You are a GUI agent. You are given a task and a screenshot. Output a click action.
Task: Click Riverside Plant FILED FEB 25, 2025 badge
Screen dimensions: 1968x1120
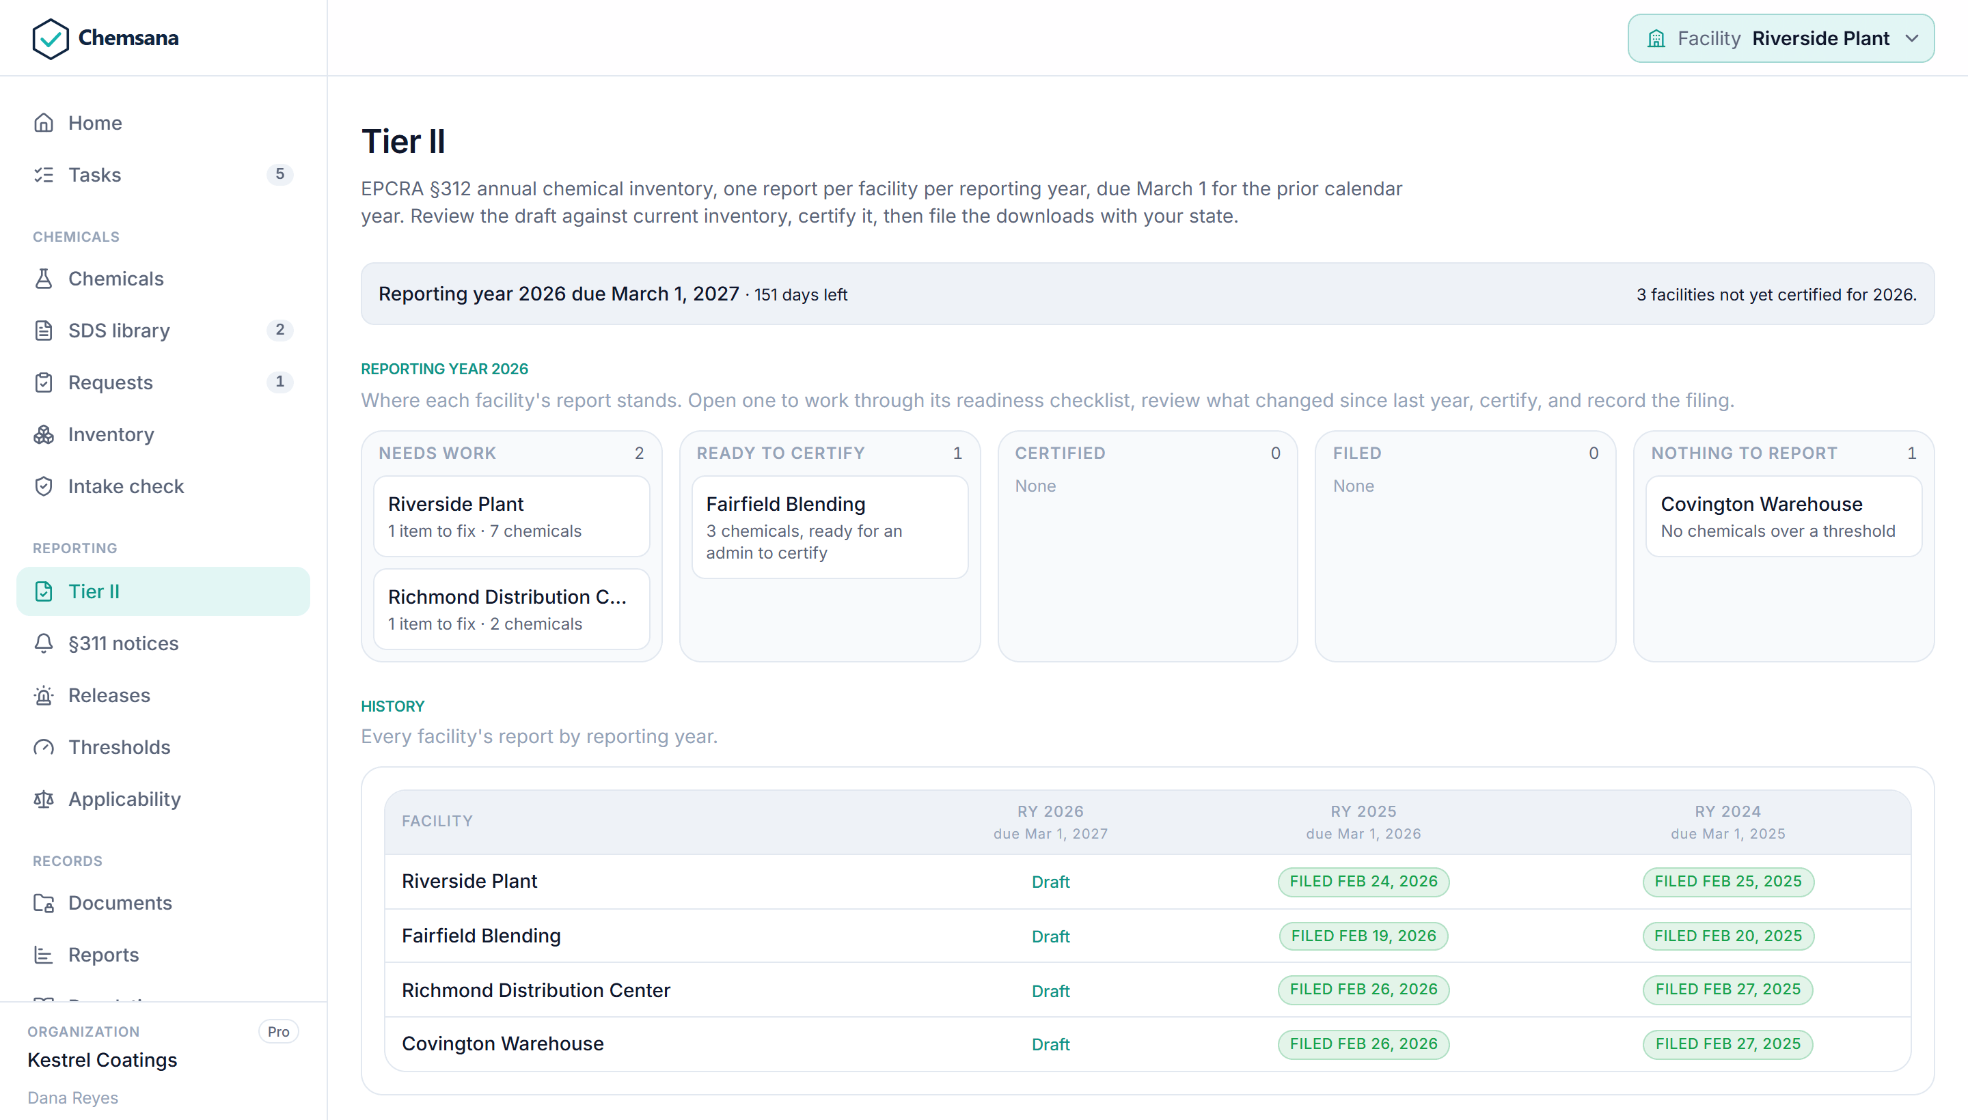(1728, 882)
